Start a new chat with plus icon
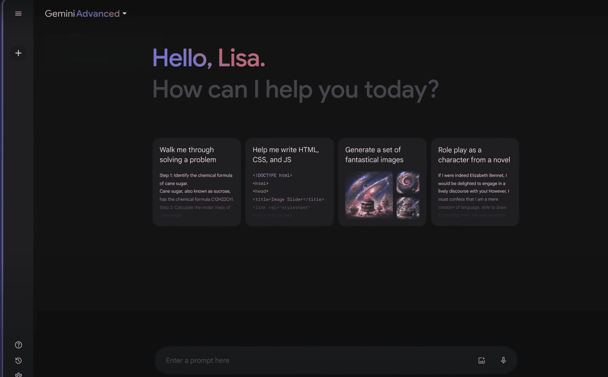Viewport: 608px width, 377px height. point(18,53)
